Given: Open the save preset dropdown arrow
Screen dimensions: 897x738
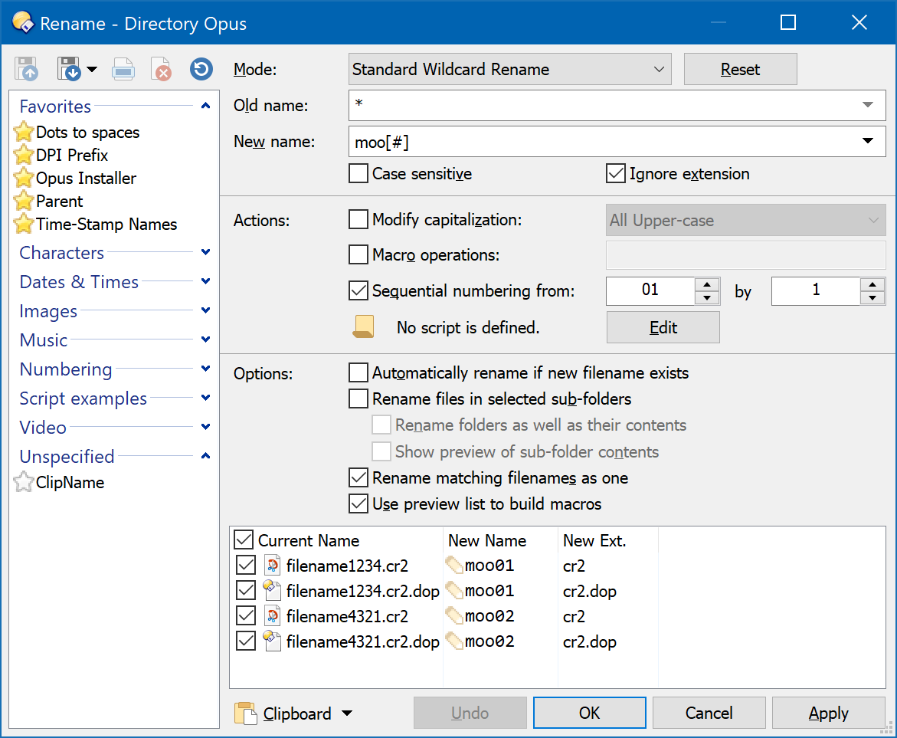Looking at the screenshot, I should click(92, 70).
